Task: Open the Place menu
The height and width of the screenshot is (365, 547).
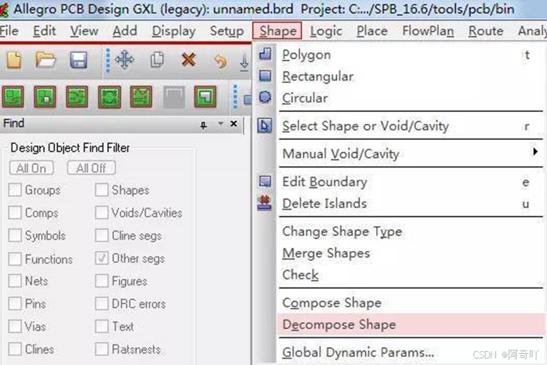Action: pyautogui.click(x=372, y=31)
